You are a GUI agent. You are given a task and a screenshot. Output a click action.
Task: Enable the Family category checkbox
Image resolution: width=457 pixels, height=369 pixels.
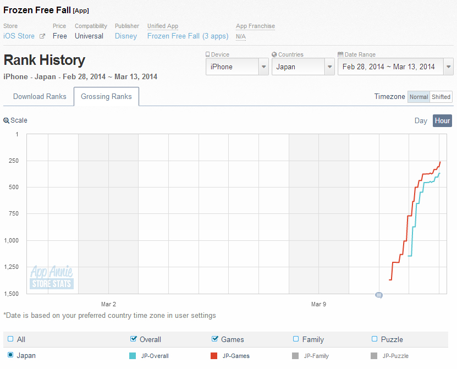tap(296, 339)
